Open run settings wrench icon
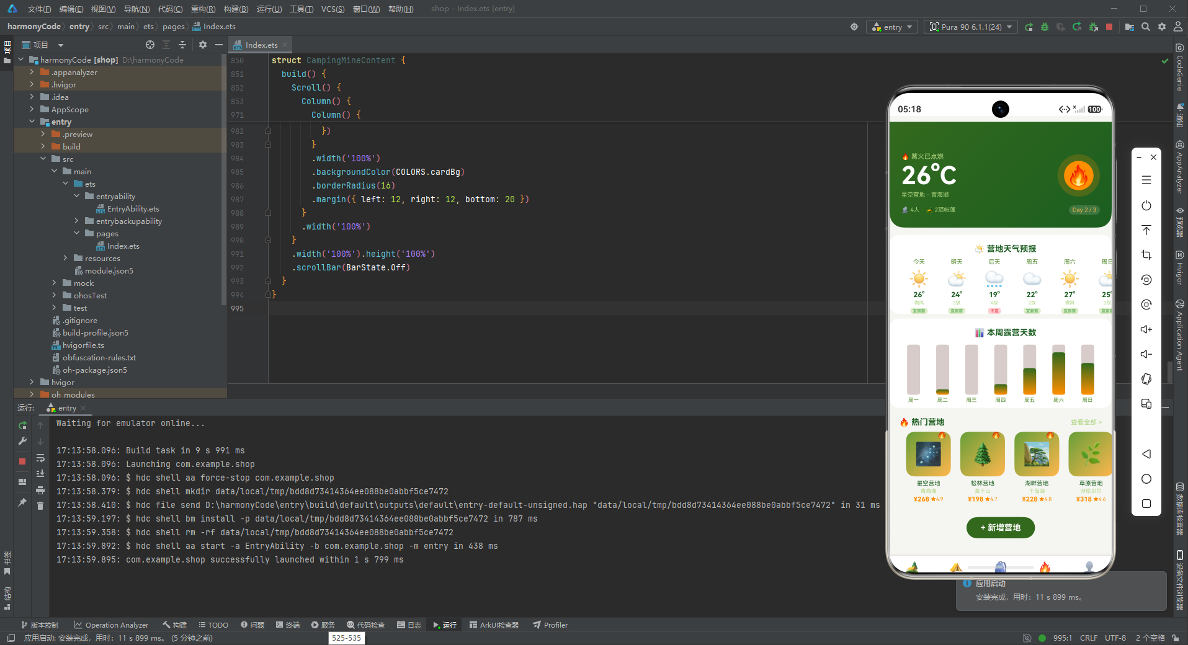The width and height of the screenshot is (1188, 645). [22, 441]
